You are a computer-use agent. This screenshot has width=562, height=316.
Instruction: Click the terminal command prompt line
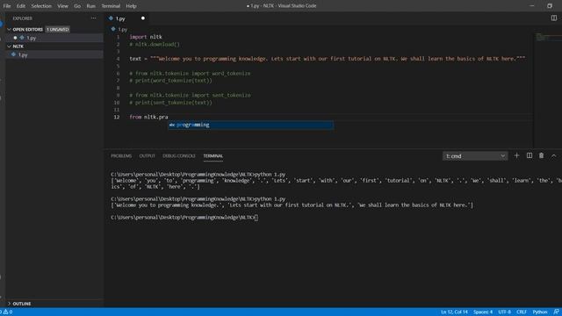184,218
